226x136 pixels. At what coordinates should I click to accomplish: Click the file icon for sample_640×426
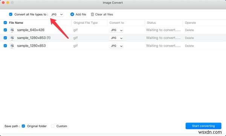pos(12,30)
